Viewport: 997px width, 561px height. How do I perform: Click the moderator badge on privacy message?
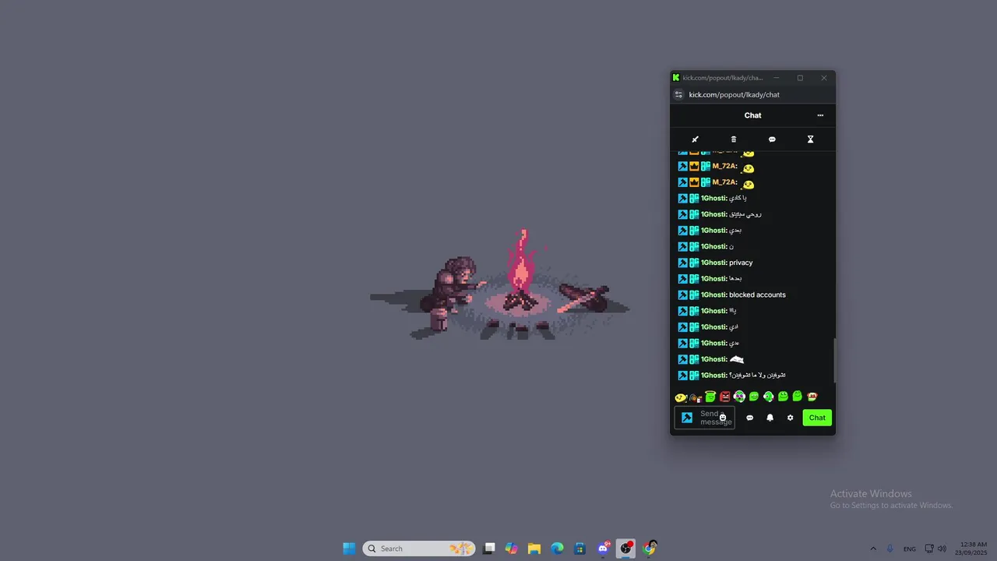pyautogui.click(x=683, y=263)
